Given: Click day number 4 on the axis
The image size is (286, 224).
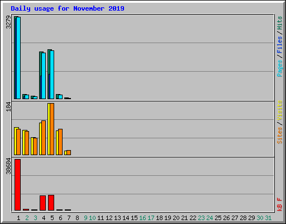Looking at the screenshot, I should [x=44, y=218].
